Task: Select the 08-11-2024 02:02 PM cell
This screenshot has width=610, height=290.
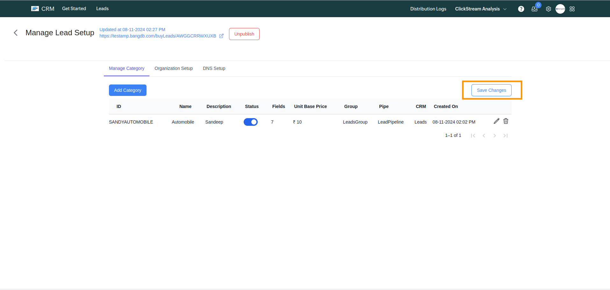Action: coord(454,122)
